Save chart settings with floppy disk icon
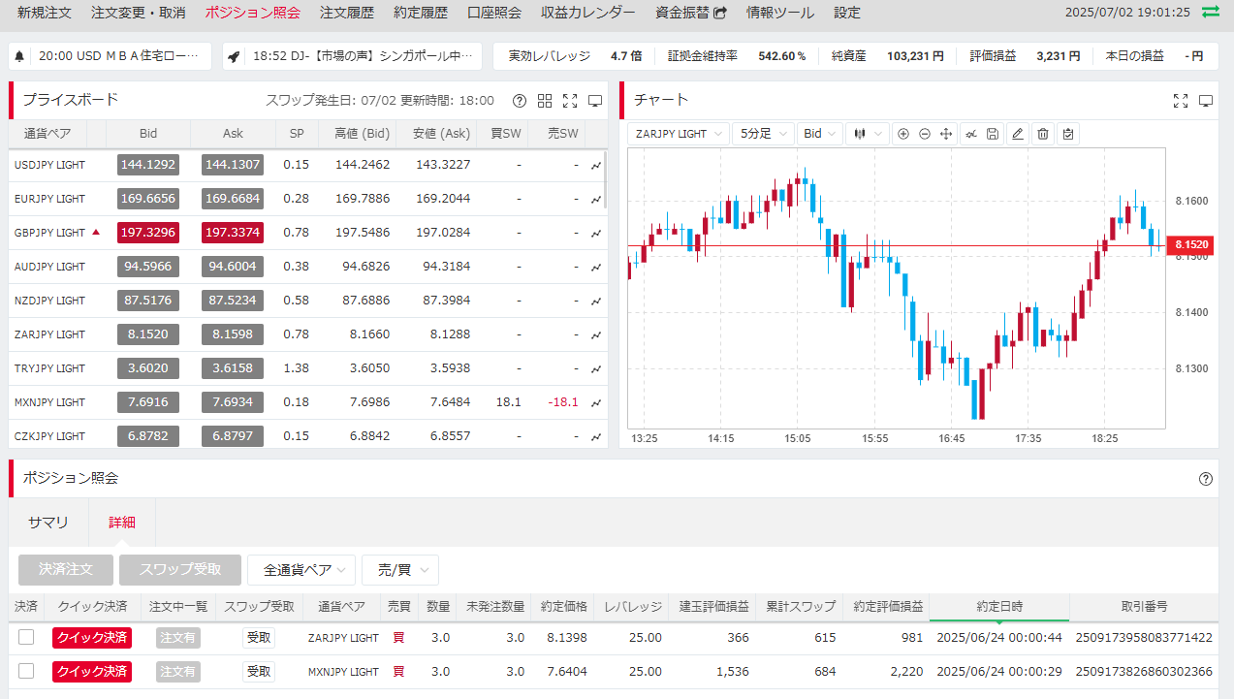 993,134
